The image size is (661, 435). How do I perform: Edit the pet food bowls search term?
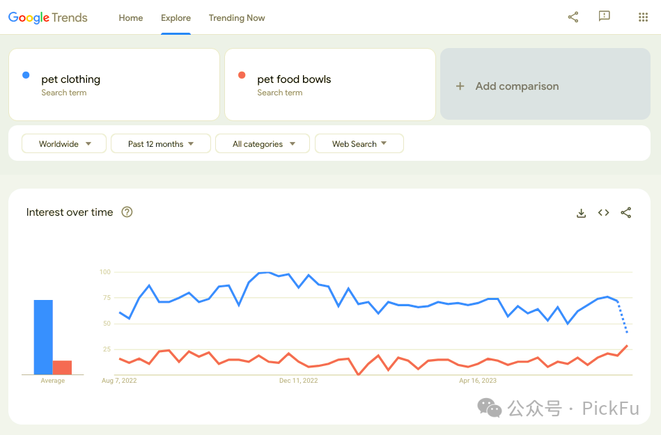pyautogui.click(x=294, y=79)
